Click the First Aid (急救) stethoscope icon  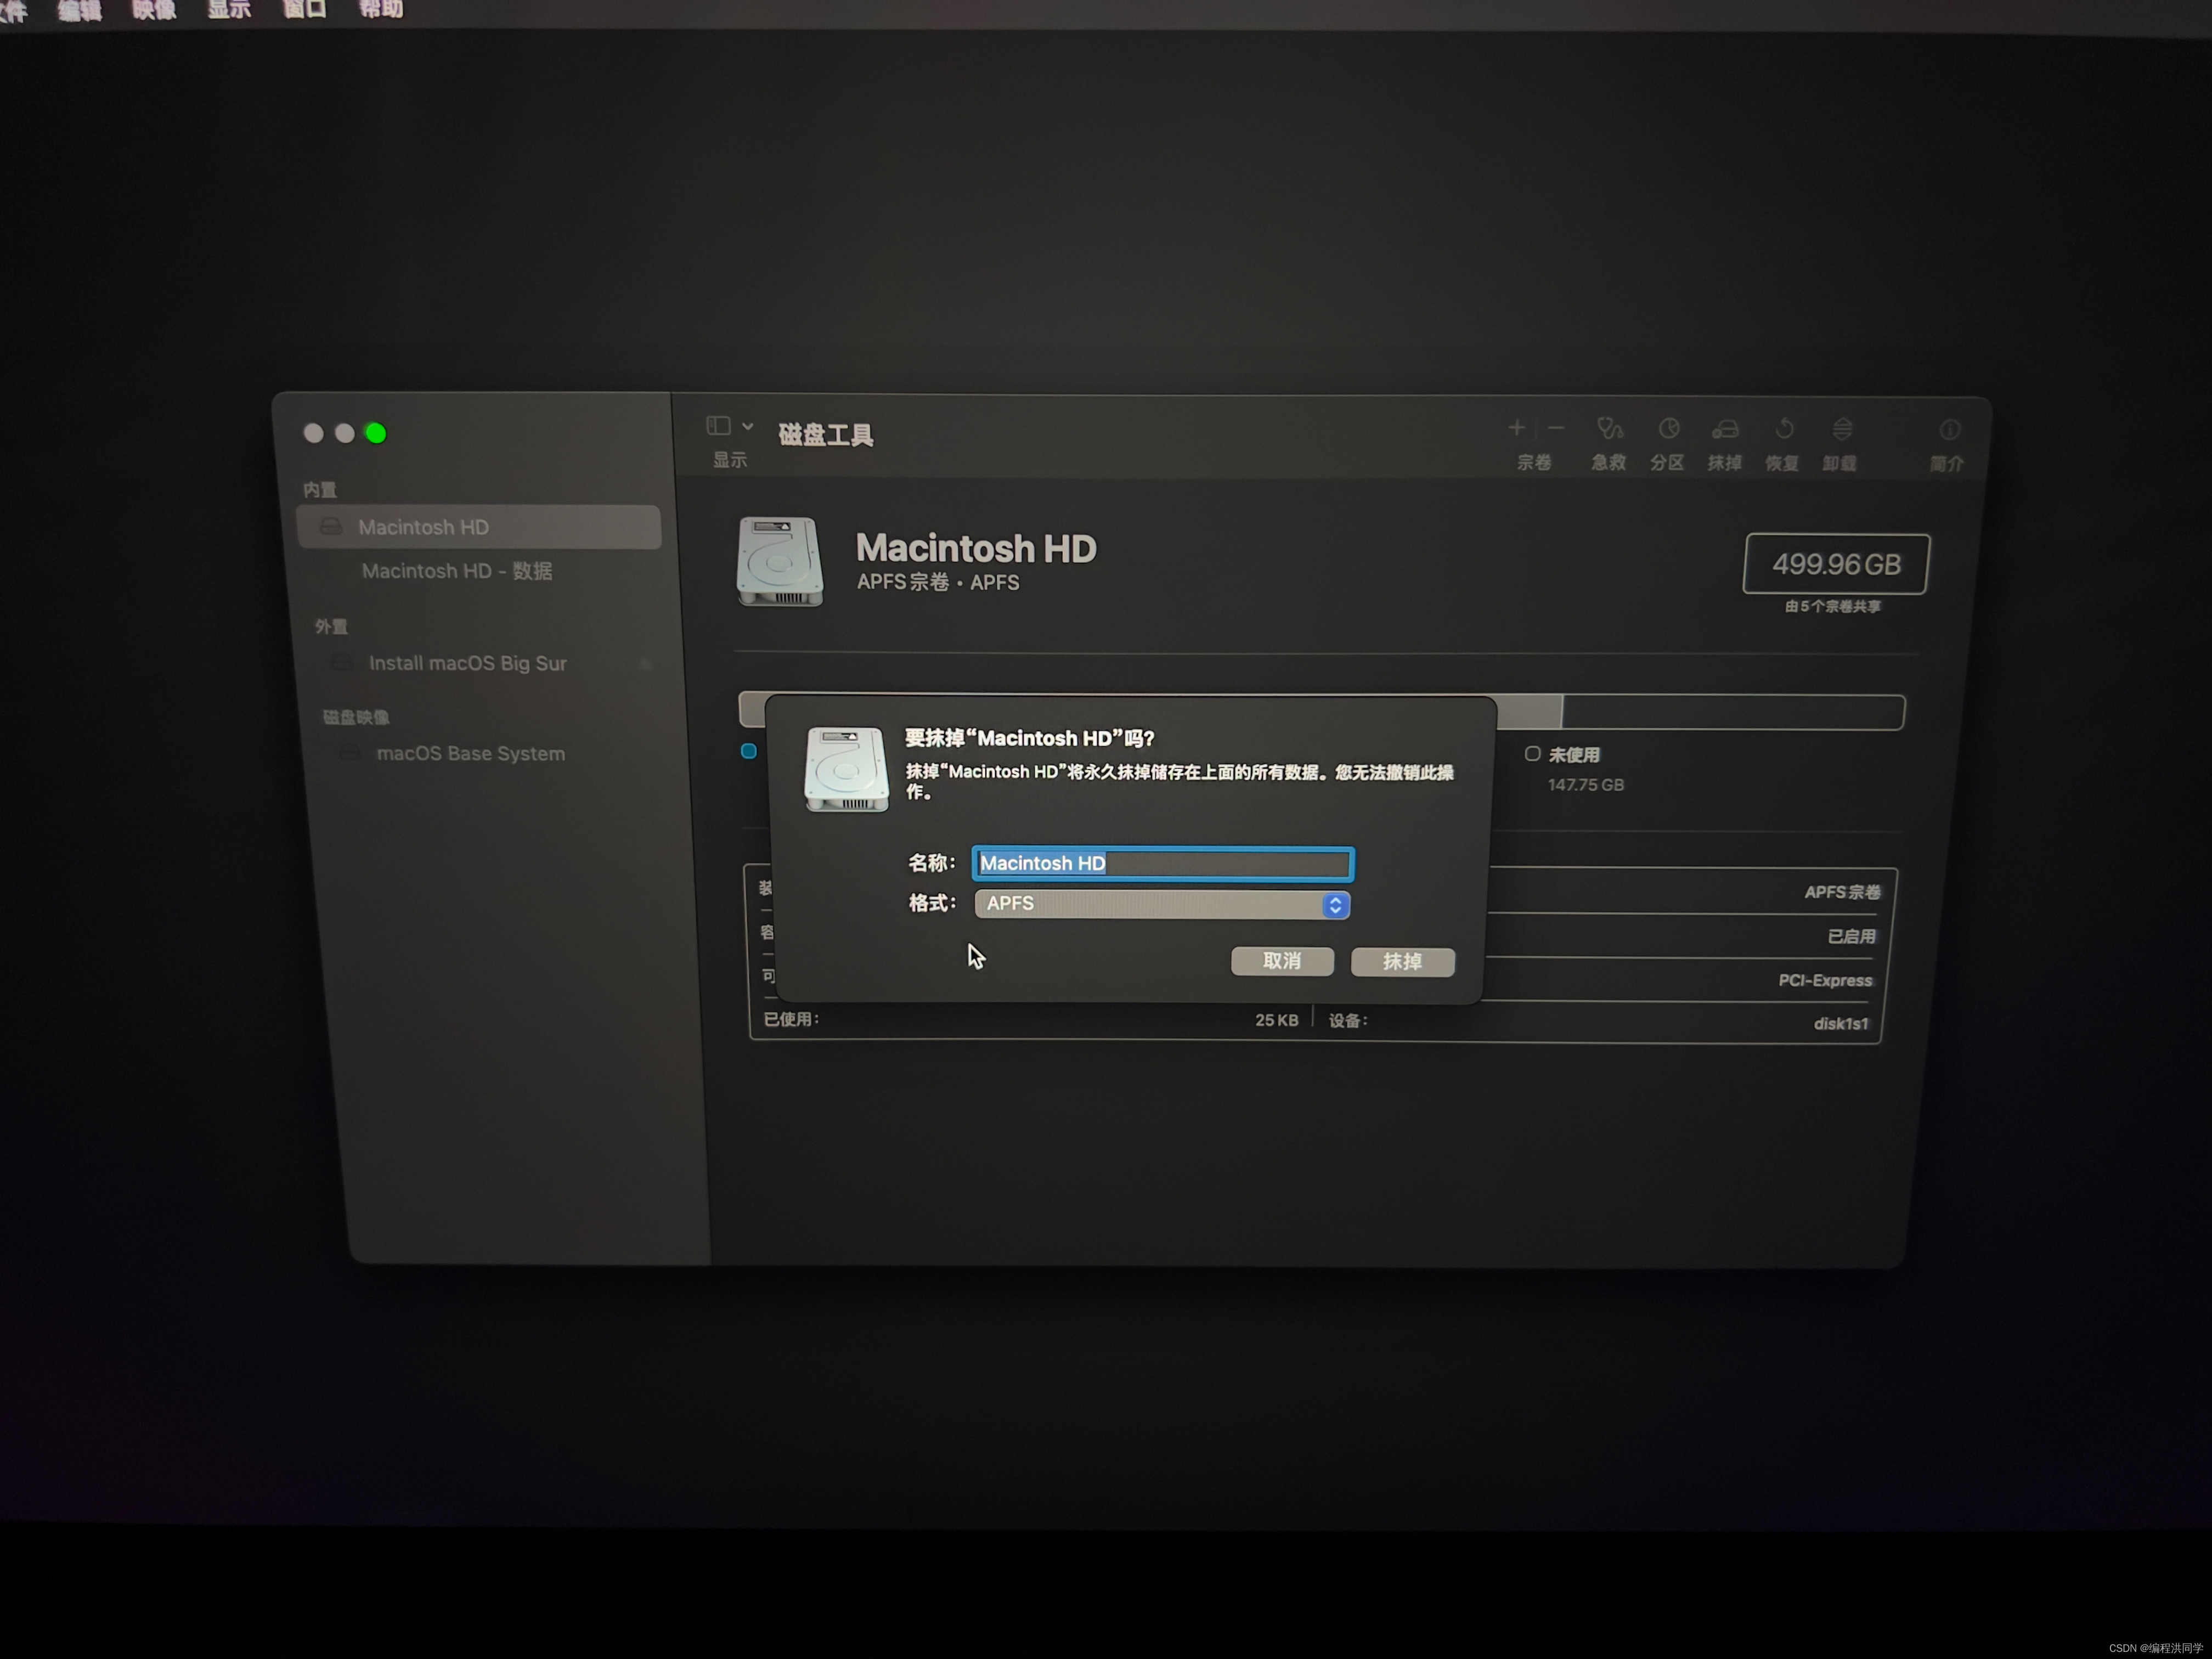1608,429
